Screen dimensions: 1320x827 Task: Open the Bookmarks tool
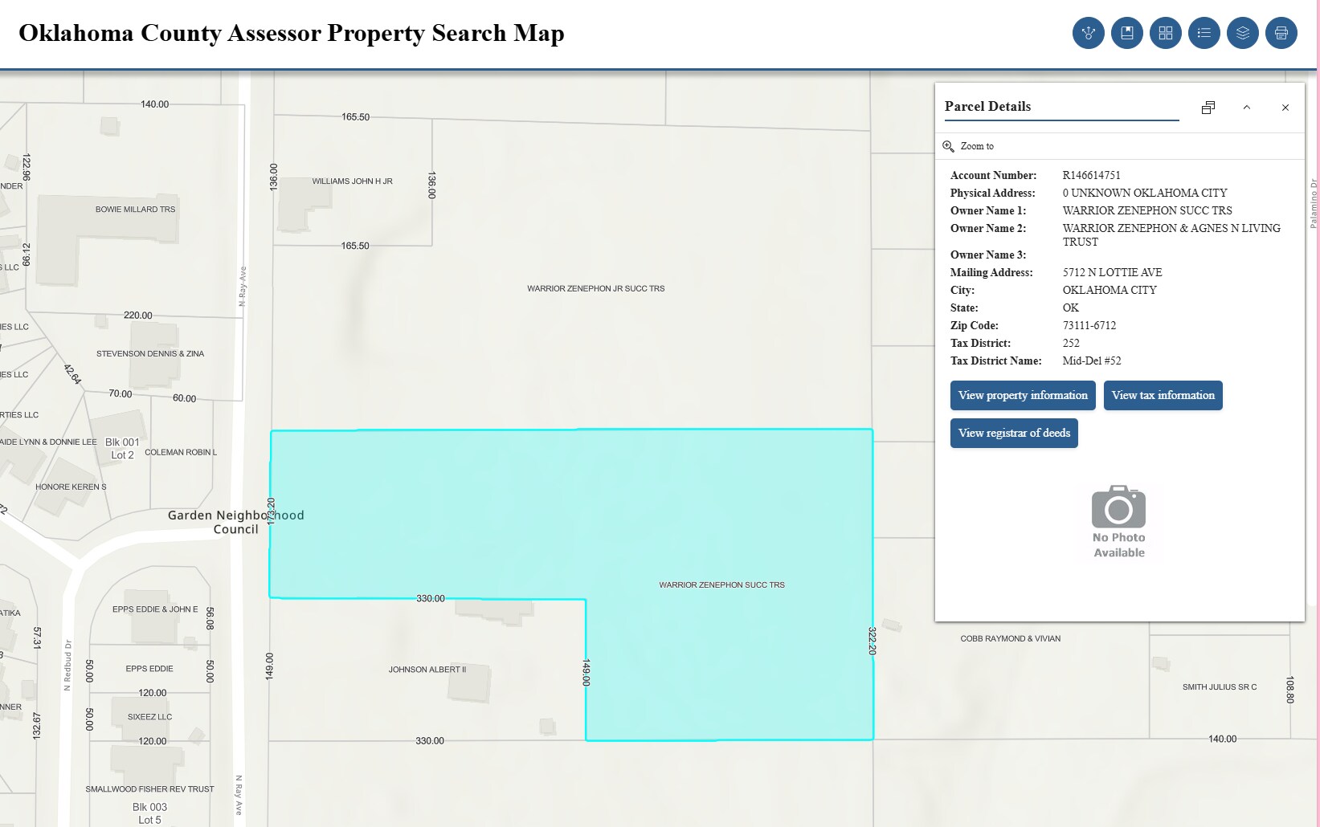(1127, 33)
